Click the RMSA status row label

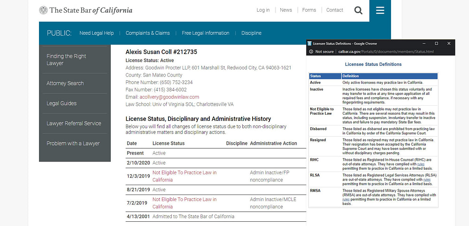click(x=315, y=191)
